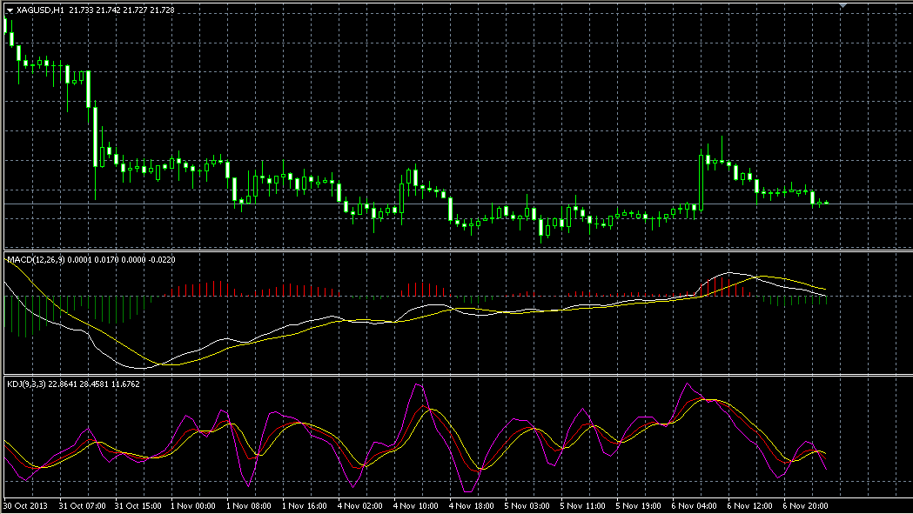The width and height of the screenshot is (913, 514).
Task: Click the 30 Oct 2013 time label
Action: coord(26,506)
